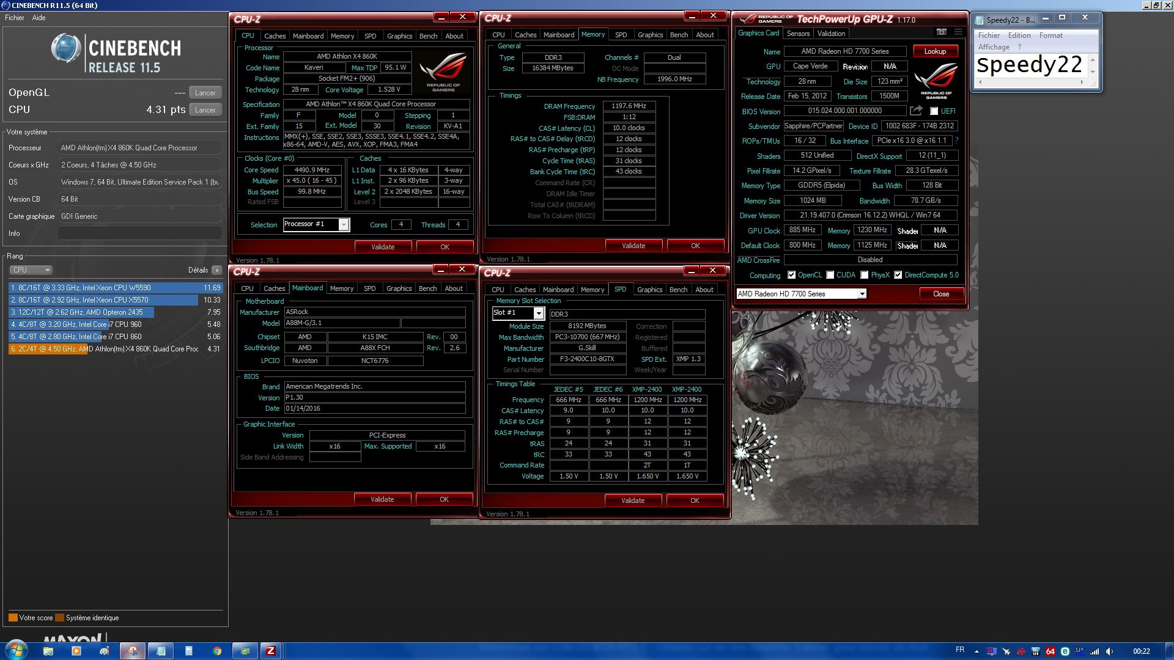Open GPU-Z hamburger menu icon
This screenshot has width=1174, height=660.
click(958, 32)
